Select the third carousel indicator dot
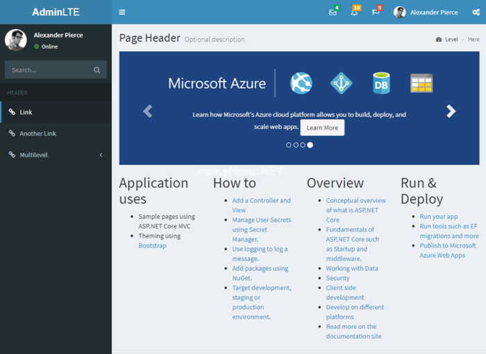The width and height of the screenshot is (486, 354). [303, 145]
